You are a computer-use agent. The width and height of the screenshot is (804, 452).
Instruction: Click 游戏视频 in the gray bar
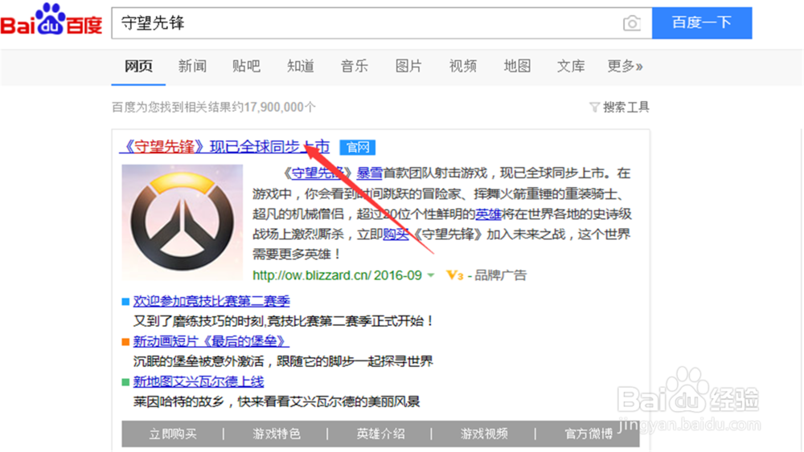[x=484, y=434]
